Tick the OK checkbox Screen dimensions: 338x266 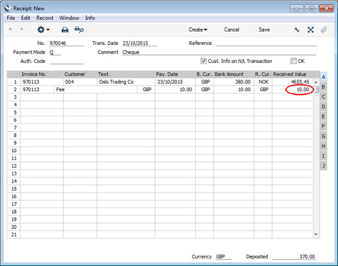tap(293, 61)
